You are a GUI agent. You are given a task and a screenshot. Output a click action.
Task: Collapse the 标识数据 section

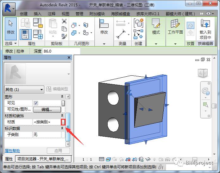(62, 128)
